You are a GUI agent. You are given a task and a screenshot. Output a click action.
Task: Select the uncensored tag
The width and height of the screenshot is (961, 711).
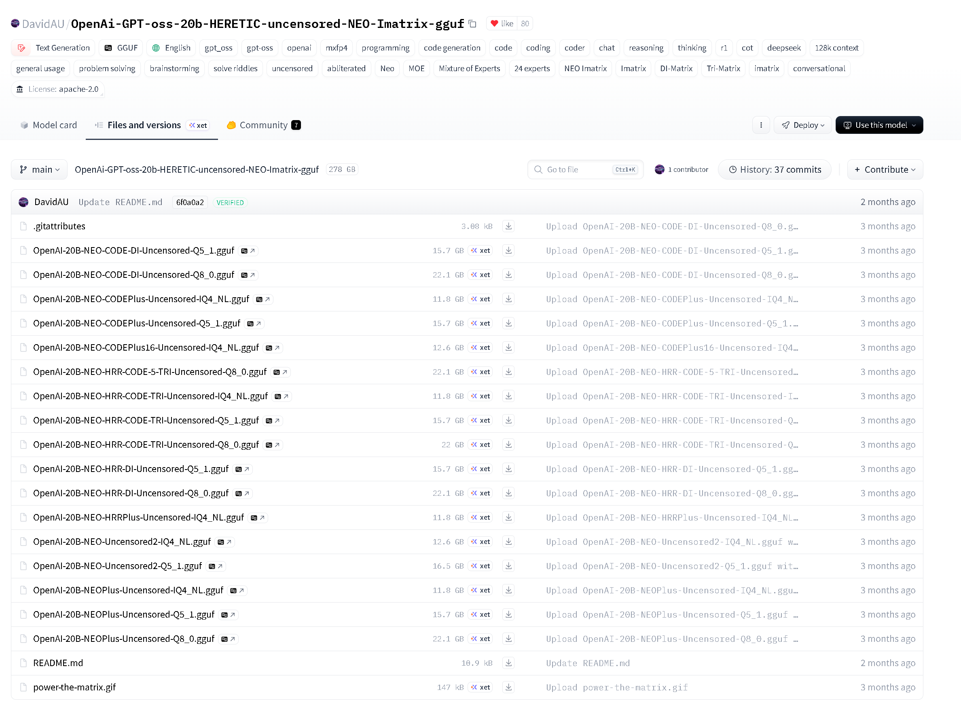[292, 68]
